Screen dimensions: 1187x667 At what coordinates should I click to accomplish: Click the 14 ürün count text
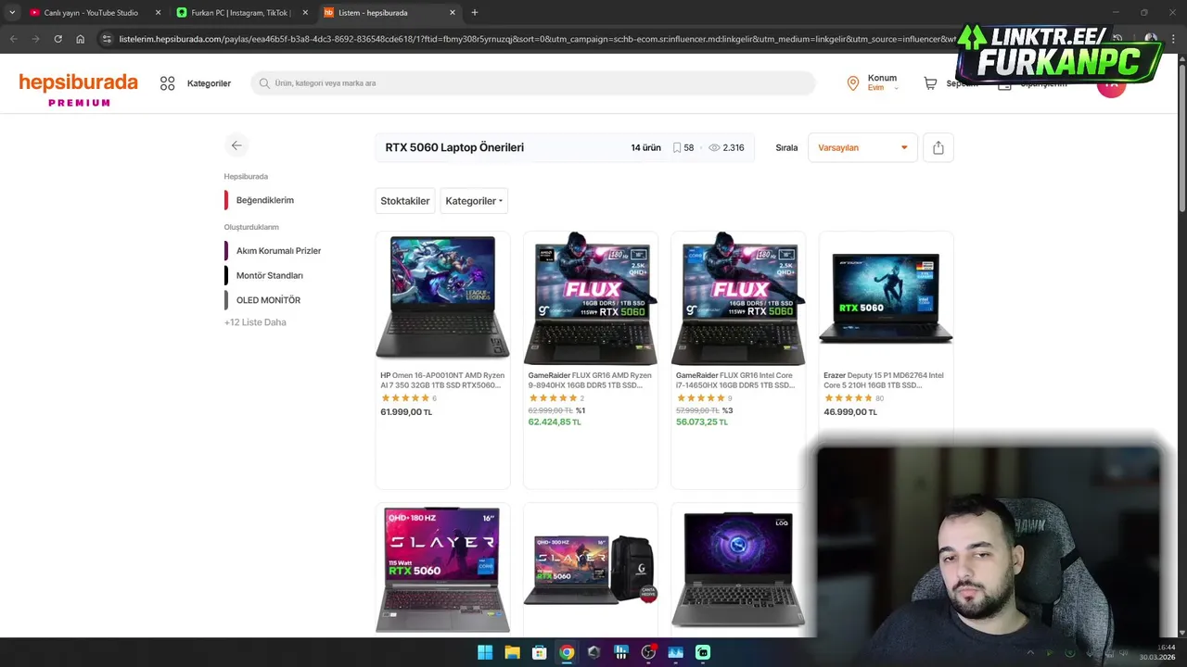tap(645, 147)
